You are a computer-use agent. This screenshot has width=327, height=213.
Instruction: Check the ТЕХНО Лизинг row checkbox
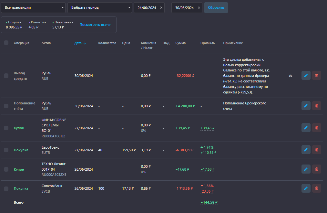pyautogui.click(x=6, y=169)
